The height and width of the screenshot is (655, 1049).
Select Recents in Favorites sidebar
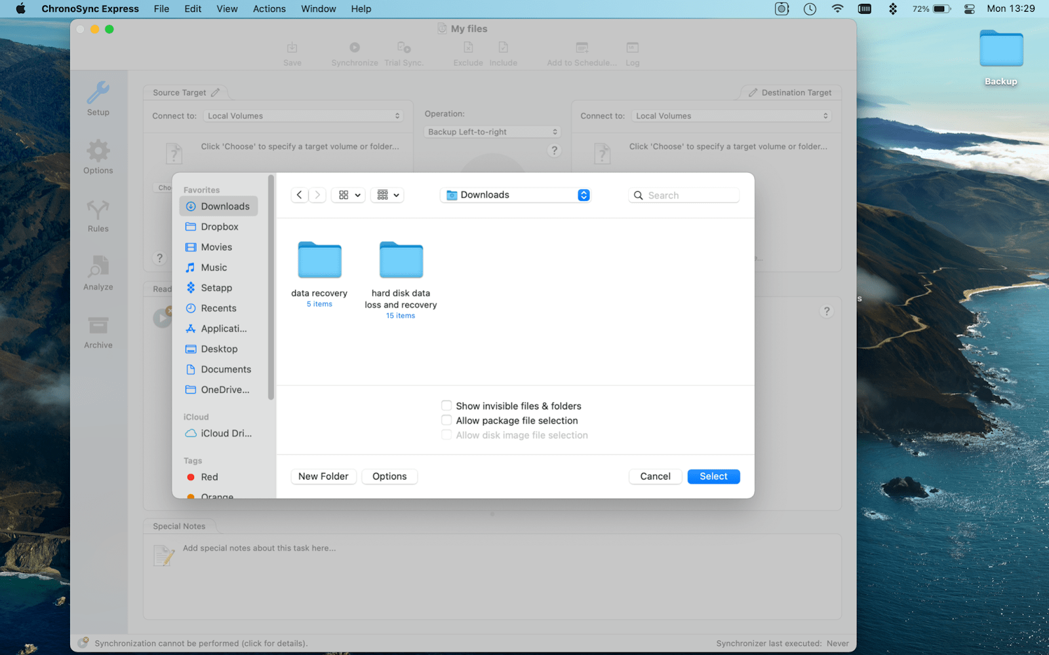coord(218,308)
